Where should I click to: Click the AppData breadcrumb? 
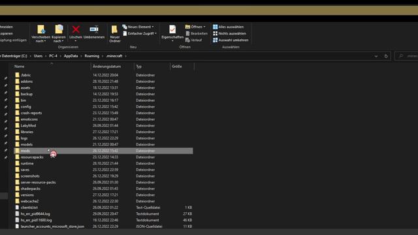tap(71, 56)
